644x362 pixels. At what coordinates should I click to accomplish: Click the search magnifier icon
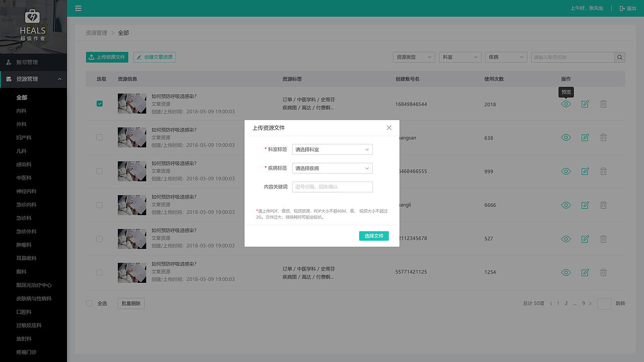tap(620, 57)
